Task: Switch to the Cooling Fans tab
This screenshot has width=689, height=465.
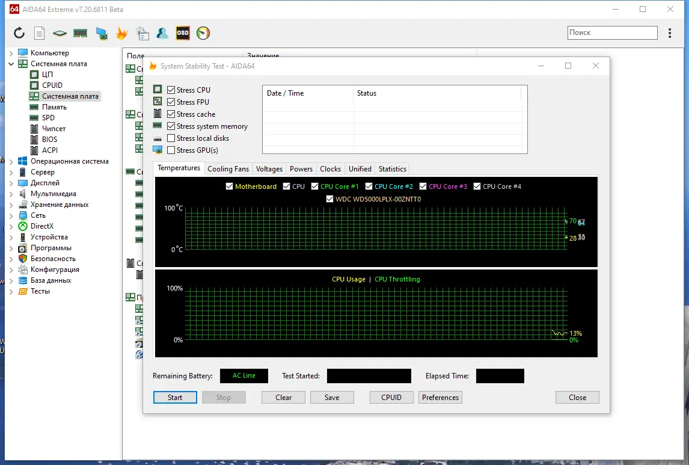Action: (228, 169)
